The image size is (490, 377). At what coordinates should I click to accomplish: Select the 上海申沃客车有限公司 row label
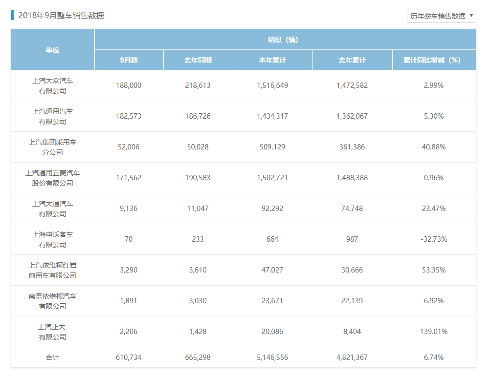click(x=52, y=239)
